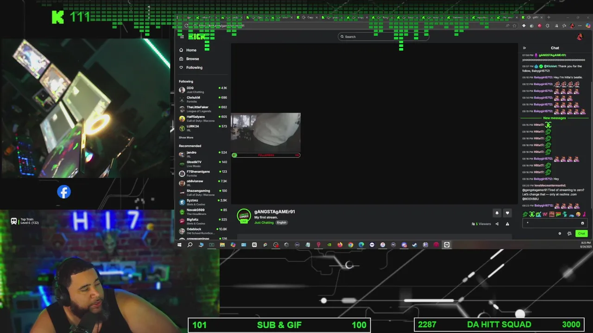Viewport: 593px width, 333px height.
Task: Launch Firefox from the taskbar
Action: 340,245
